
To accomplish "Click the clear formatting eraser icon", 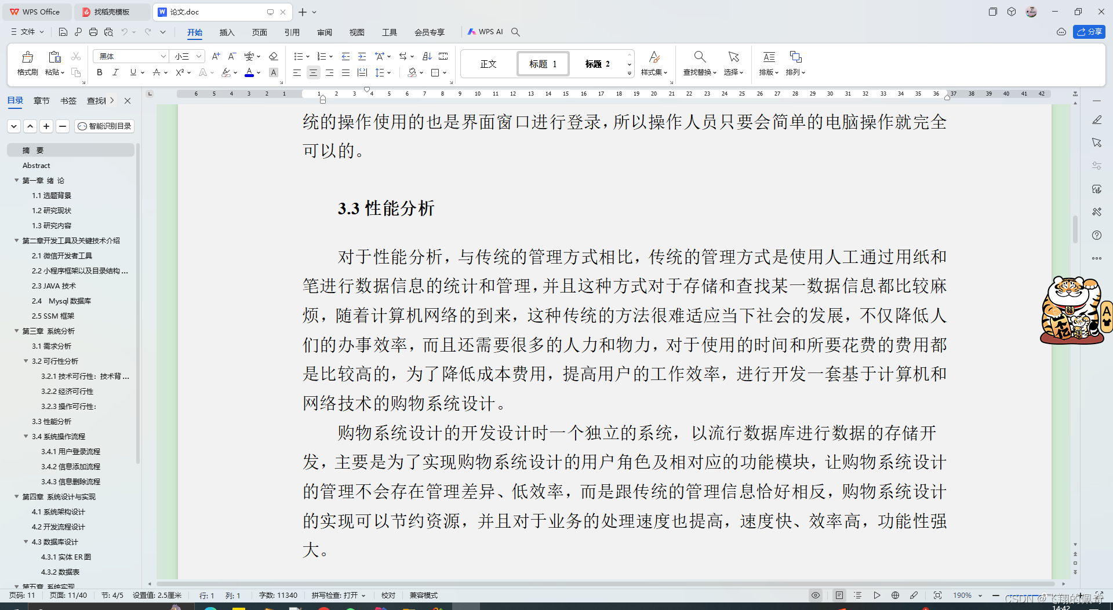I will [x=274, y=56].
